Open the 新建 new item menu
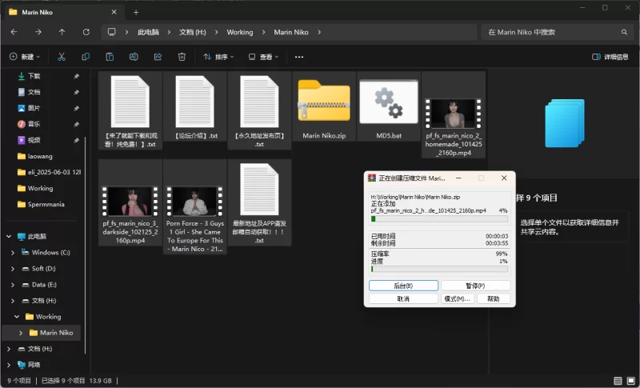Image resolution: width=640 pixels, height=388 pixels. tap(25, 57)
